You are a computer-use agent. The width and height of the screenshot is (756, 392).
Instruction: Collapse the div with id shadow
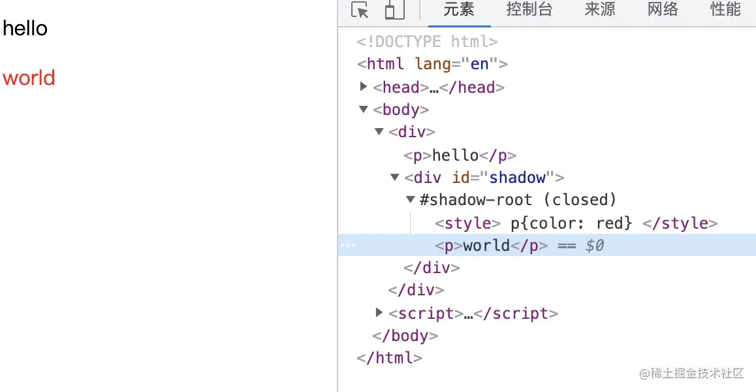394,177
